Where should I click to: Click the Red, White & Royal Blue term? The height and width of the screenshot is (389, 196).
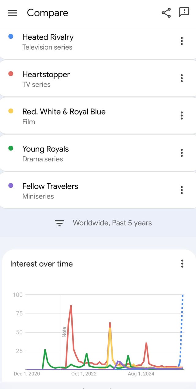click(x=64, y=112)
